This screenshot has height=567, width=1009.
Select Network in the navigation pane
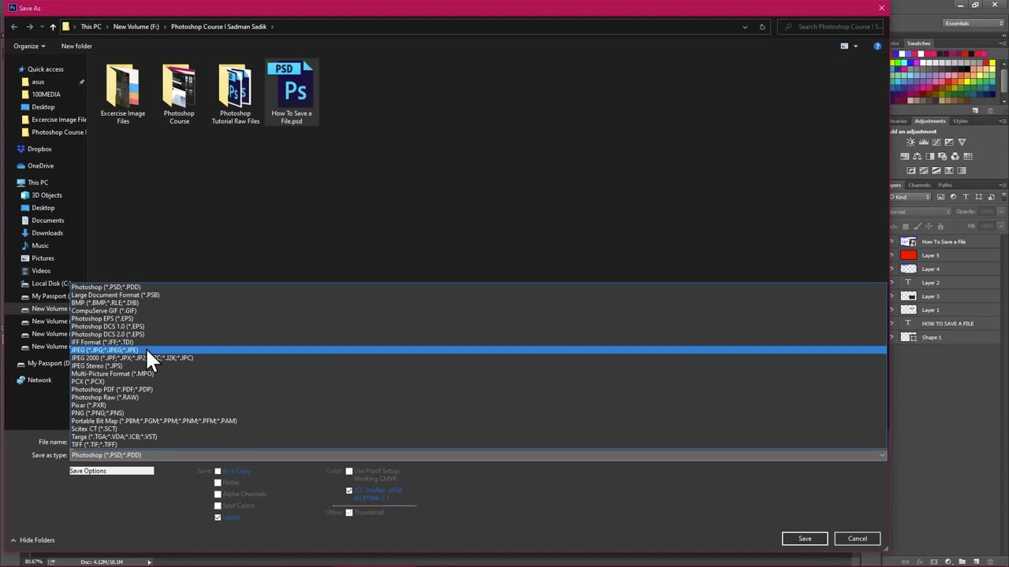click(x=39, y=380)
